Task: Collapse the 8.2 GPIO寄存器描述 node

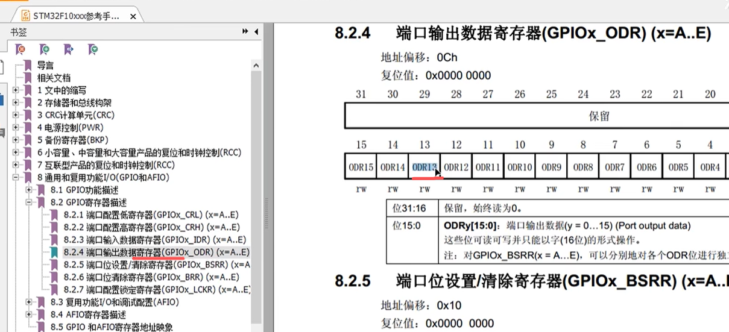Action: (29, 202)
